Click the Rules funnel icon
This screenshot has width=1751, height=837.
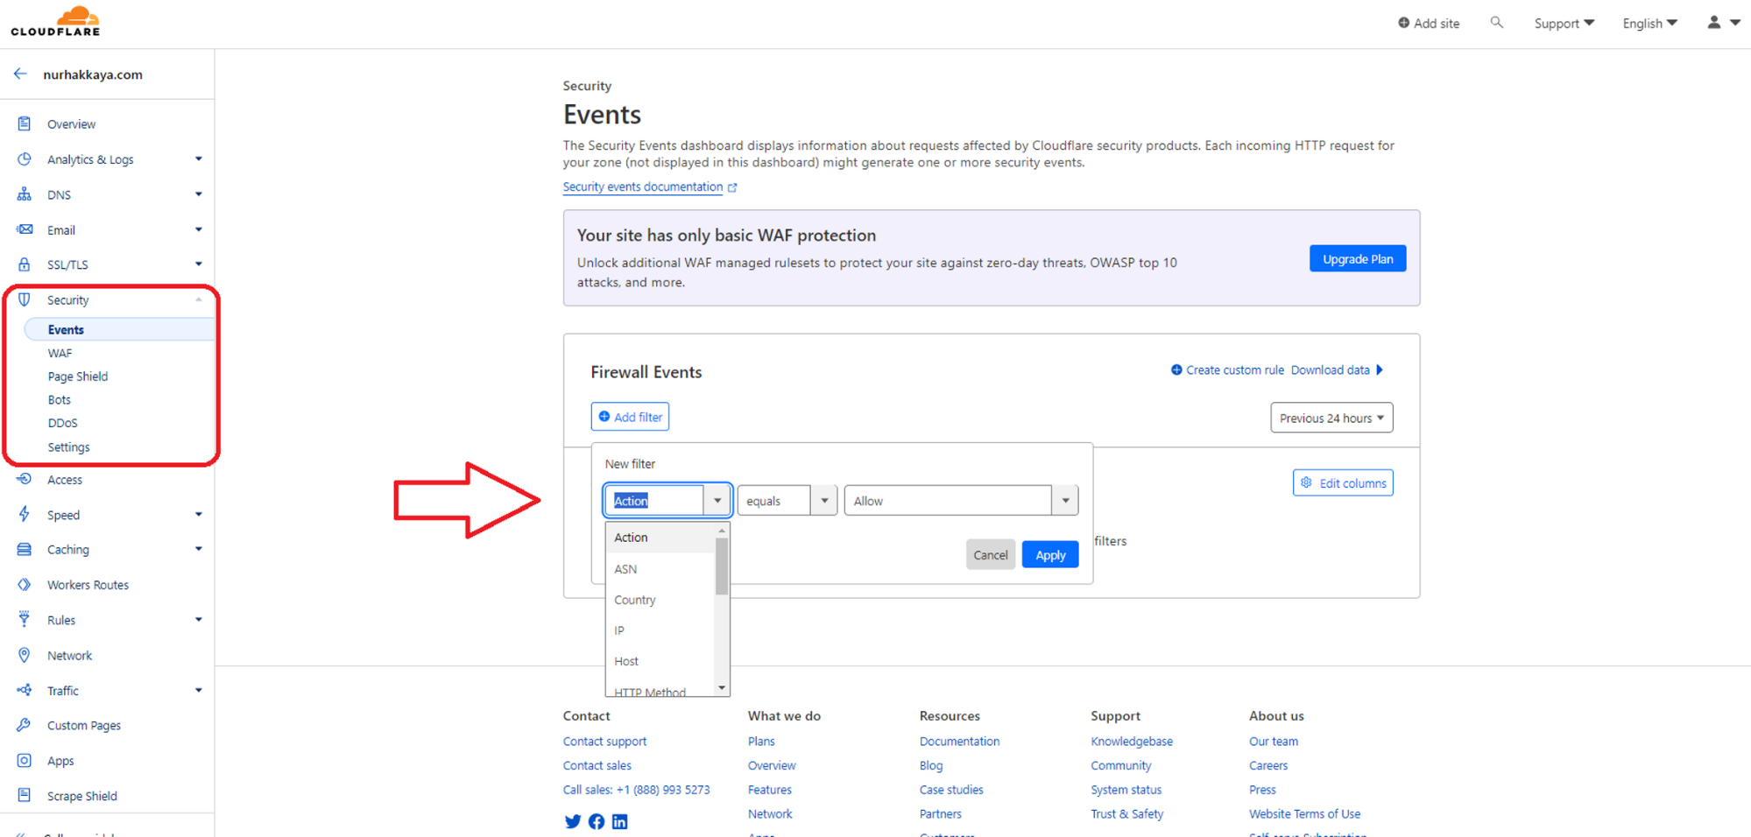point(25,619)
